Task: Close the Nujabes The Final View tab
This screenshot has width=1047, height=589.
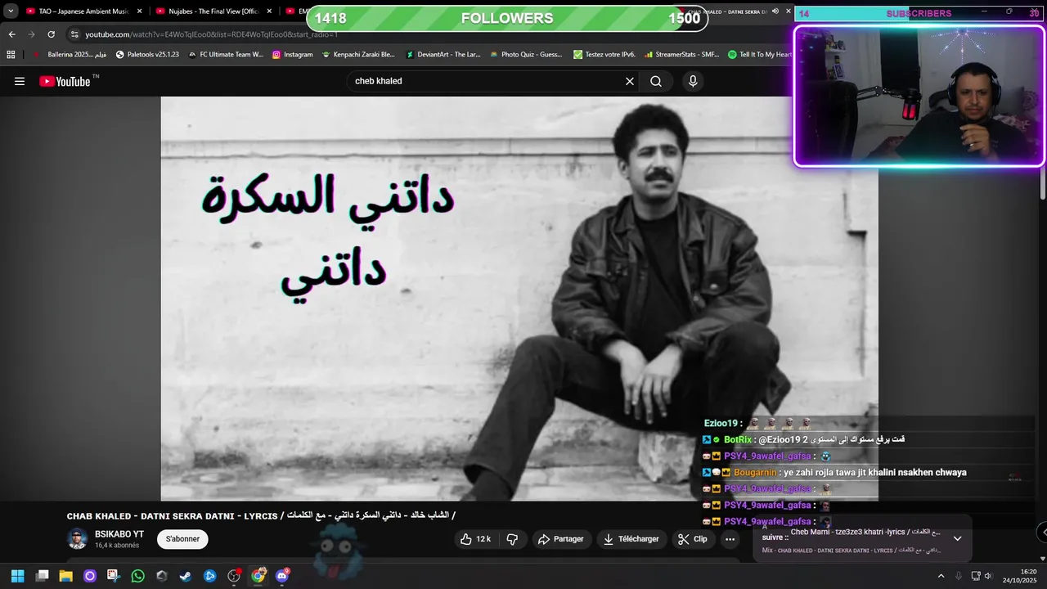Action: 268,11
